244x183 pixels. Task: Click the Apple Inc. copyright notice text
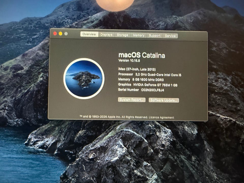[114, 117]
